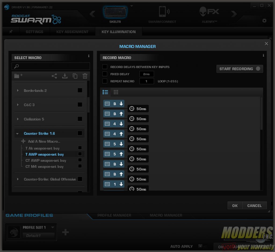The image size is (275, 252).
Task: Open the device dropdown arrow above SKELTR
Action: pos(132,6)
